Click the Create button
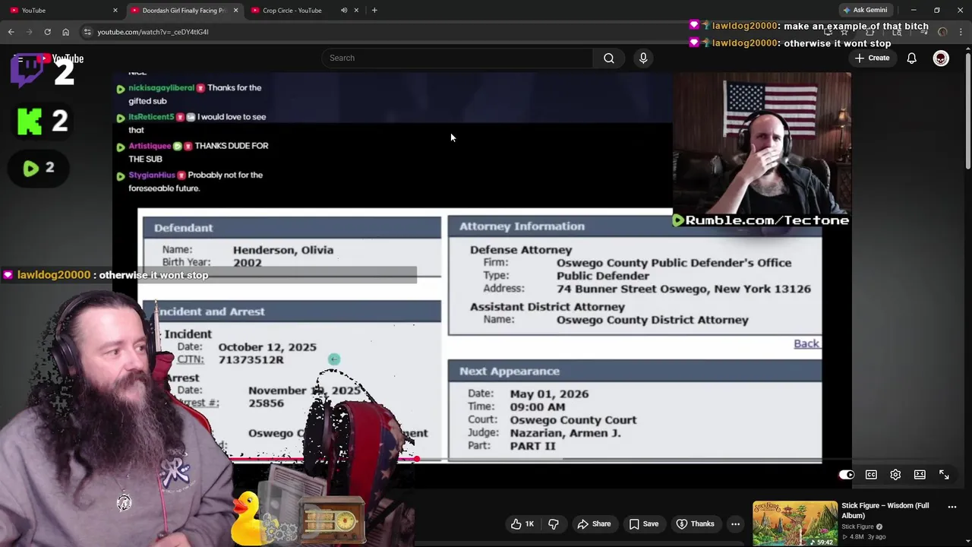The image size is (972, 547). click(x=872, y=58)
